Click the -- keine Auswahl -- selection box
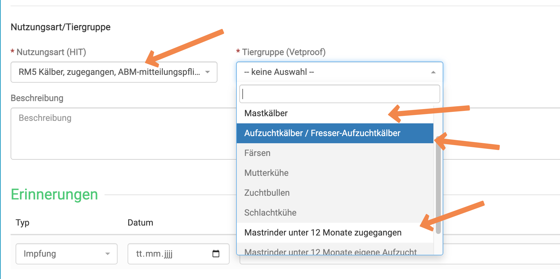Viewport: 560px width, 279px height. [x=340, y=72]
